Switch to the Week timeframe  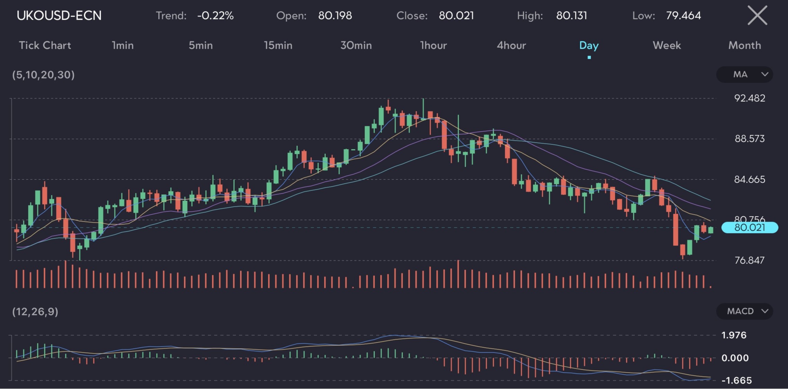tap(667, 45)
